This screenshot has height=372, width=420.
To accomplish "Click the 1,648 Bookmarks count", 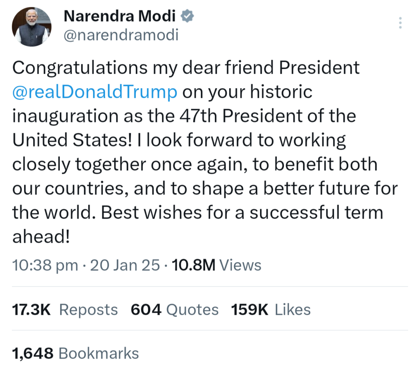I will pos(76,353).
